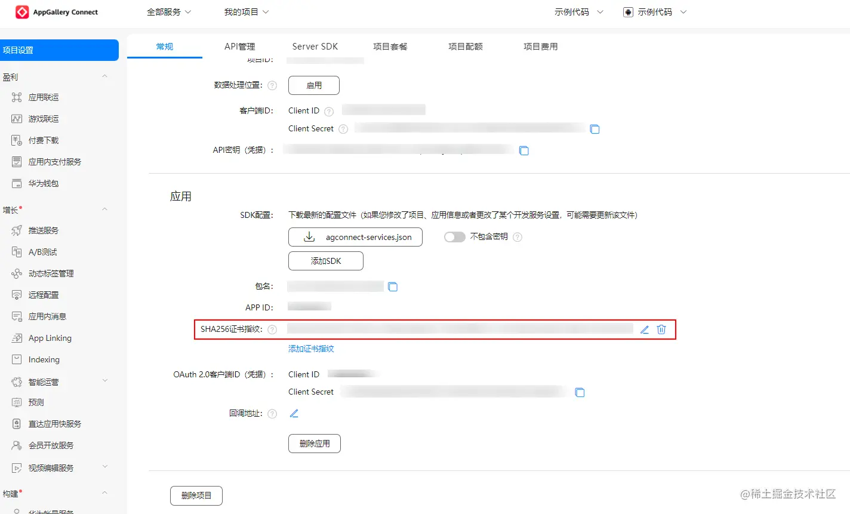This screenshot has width=850, height=514.
Task: Open the App Linking sidebar icon
Action: 17,338
